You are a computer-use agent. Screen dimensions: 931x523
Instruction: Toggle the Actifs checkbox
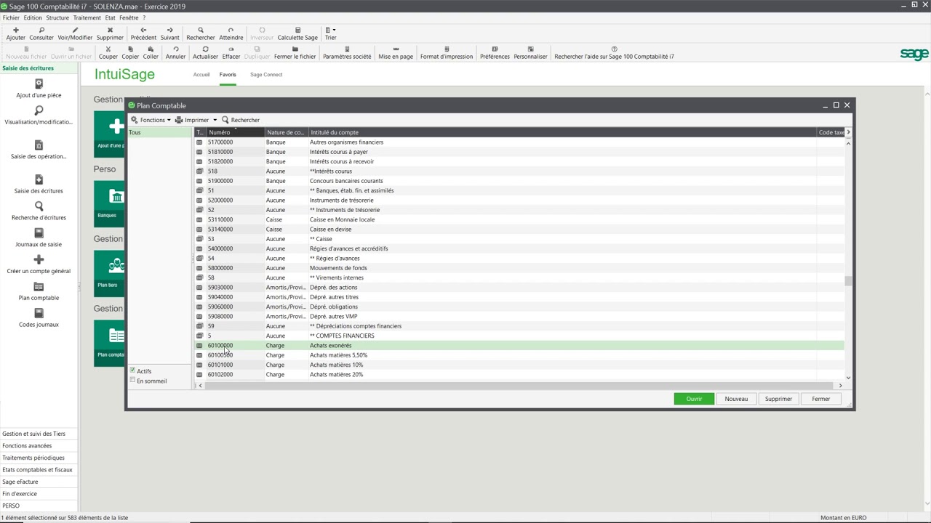[x=132, y=370]
